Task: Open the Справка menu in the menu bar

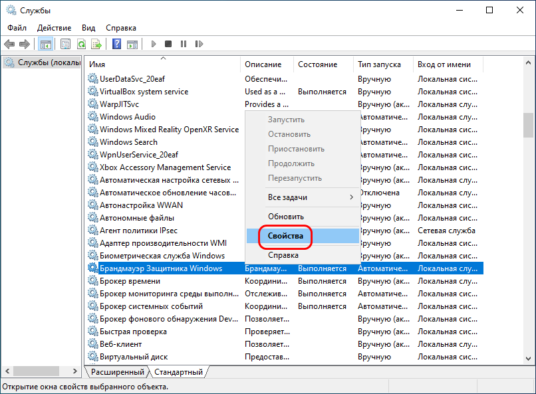Action: 121,28
